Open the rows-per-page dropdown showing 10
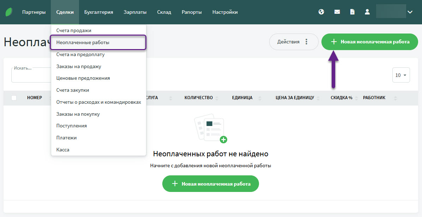This screenshot has width=422, height=217. 401,75
